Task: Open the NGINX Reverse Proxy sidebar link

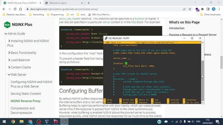Action: pyautogui.click(x=25, y=101)
